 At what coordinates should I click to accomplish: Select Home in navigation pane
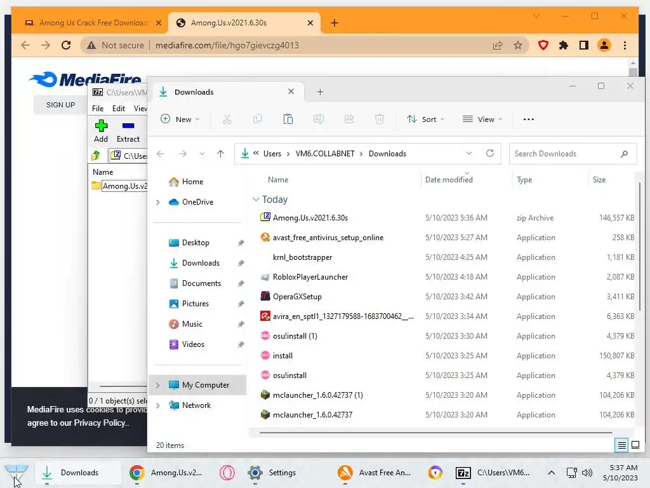(192, 181)
